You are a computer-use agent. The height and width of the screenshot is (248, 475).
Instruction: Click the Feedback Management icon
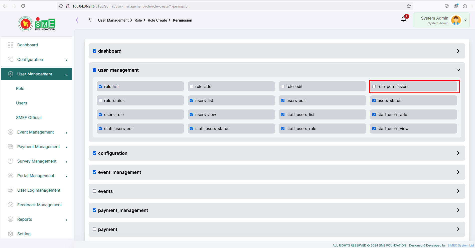11,205
